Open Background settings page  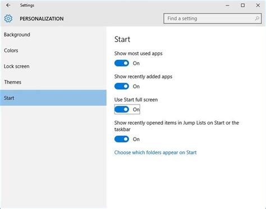[53, 35]
